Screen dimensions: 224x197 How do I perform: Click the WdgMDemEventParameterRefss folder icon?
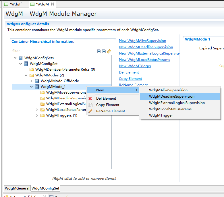click(32, 69)
